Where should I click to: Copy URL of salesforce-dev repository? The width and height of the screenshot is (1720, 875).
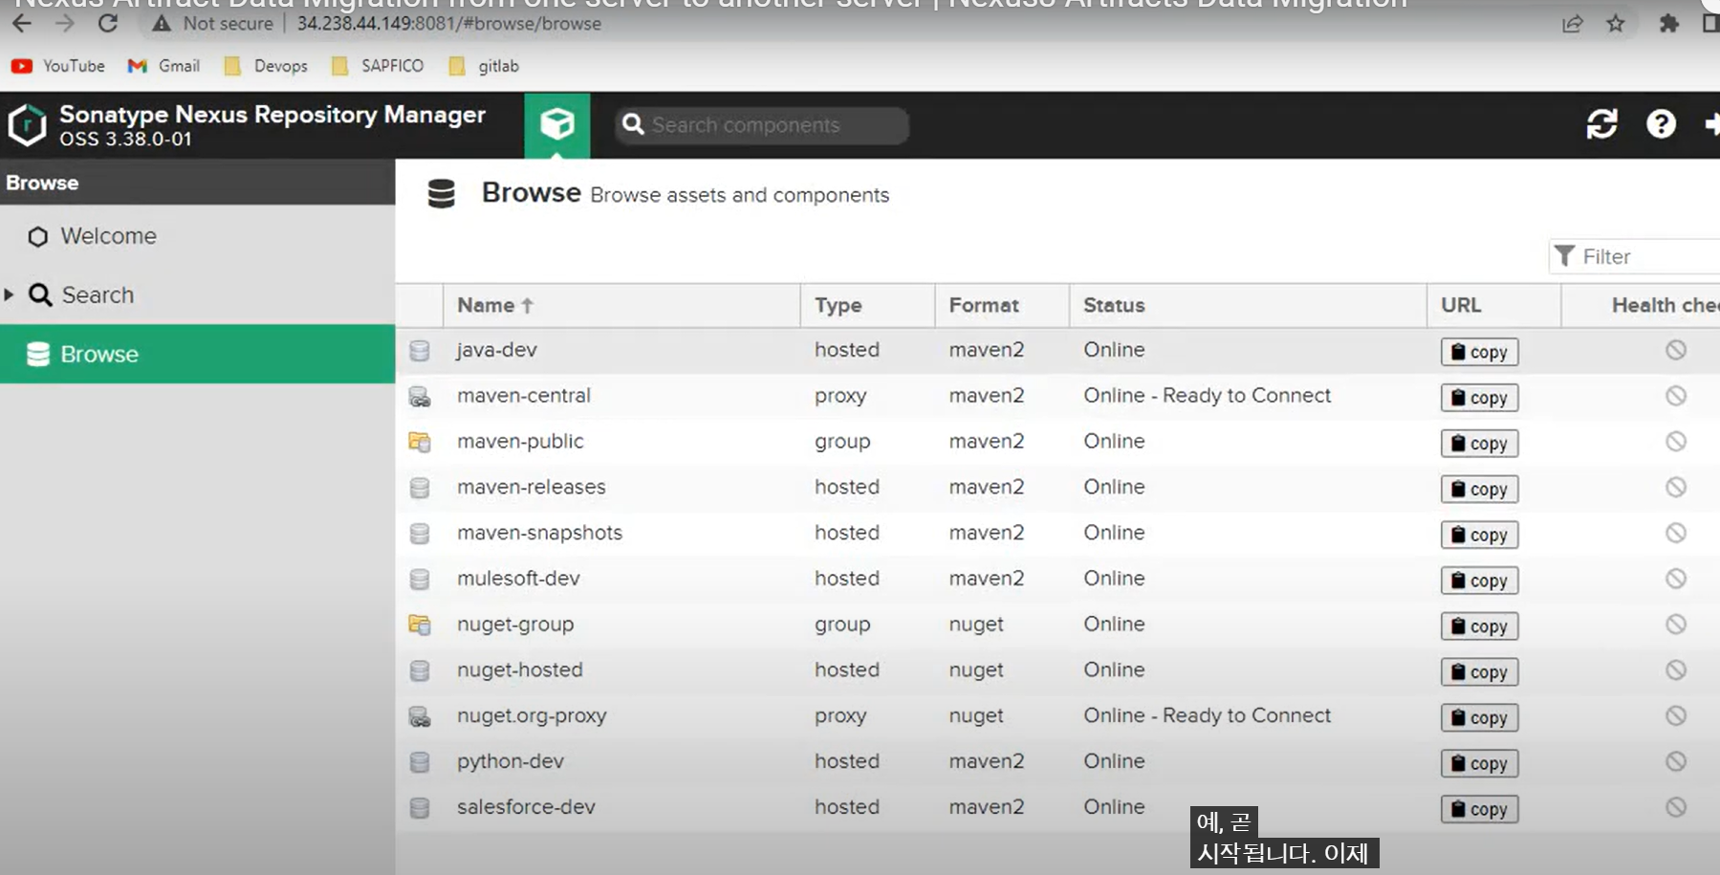pyautogui.click(x=1479, y=810)
